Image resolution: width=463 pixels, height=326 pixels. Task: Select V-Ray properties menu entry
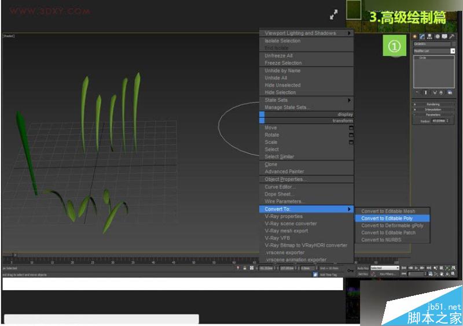click(307, 217)
